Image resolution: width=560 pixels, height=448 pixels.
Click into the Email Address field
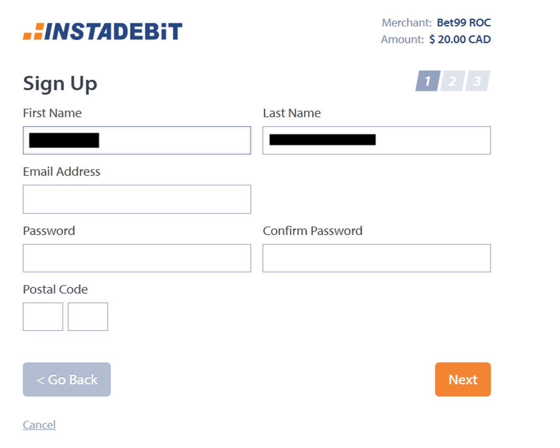tap(137, 199)
